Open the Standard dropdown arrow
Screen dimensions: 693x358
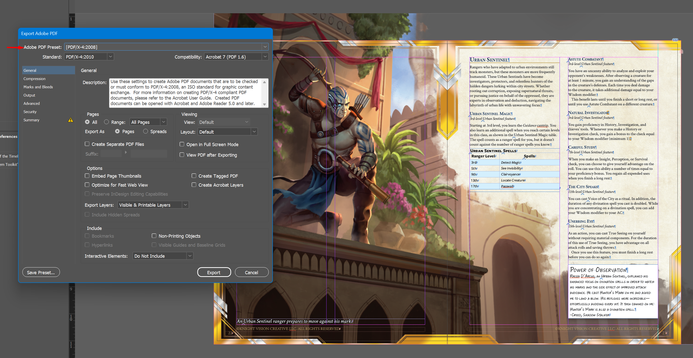click(110, 57)
